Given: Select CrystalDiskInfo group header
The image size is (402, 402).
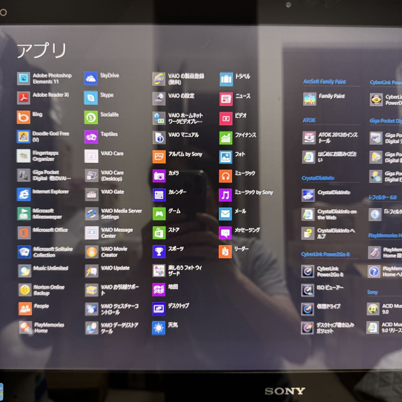Looking at the screenshot, I should click(x=318, y=178).
